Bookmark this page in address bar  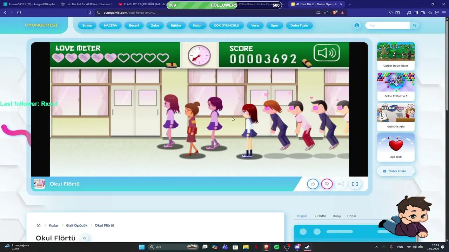pos(89,13)
